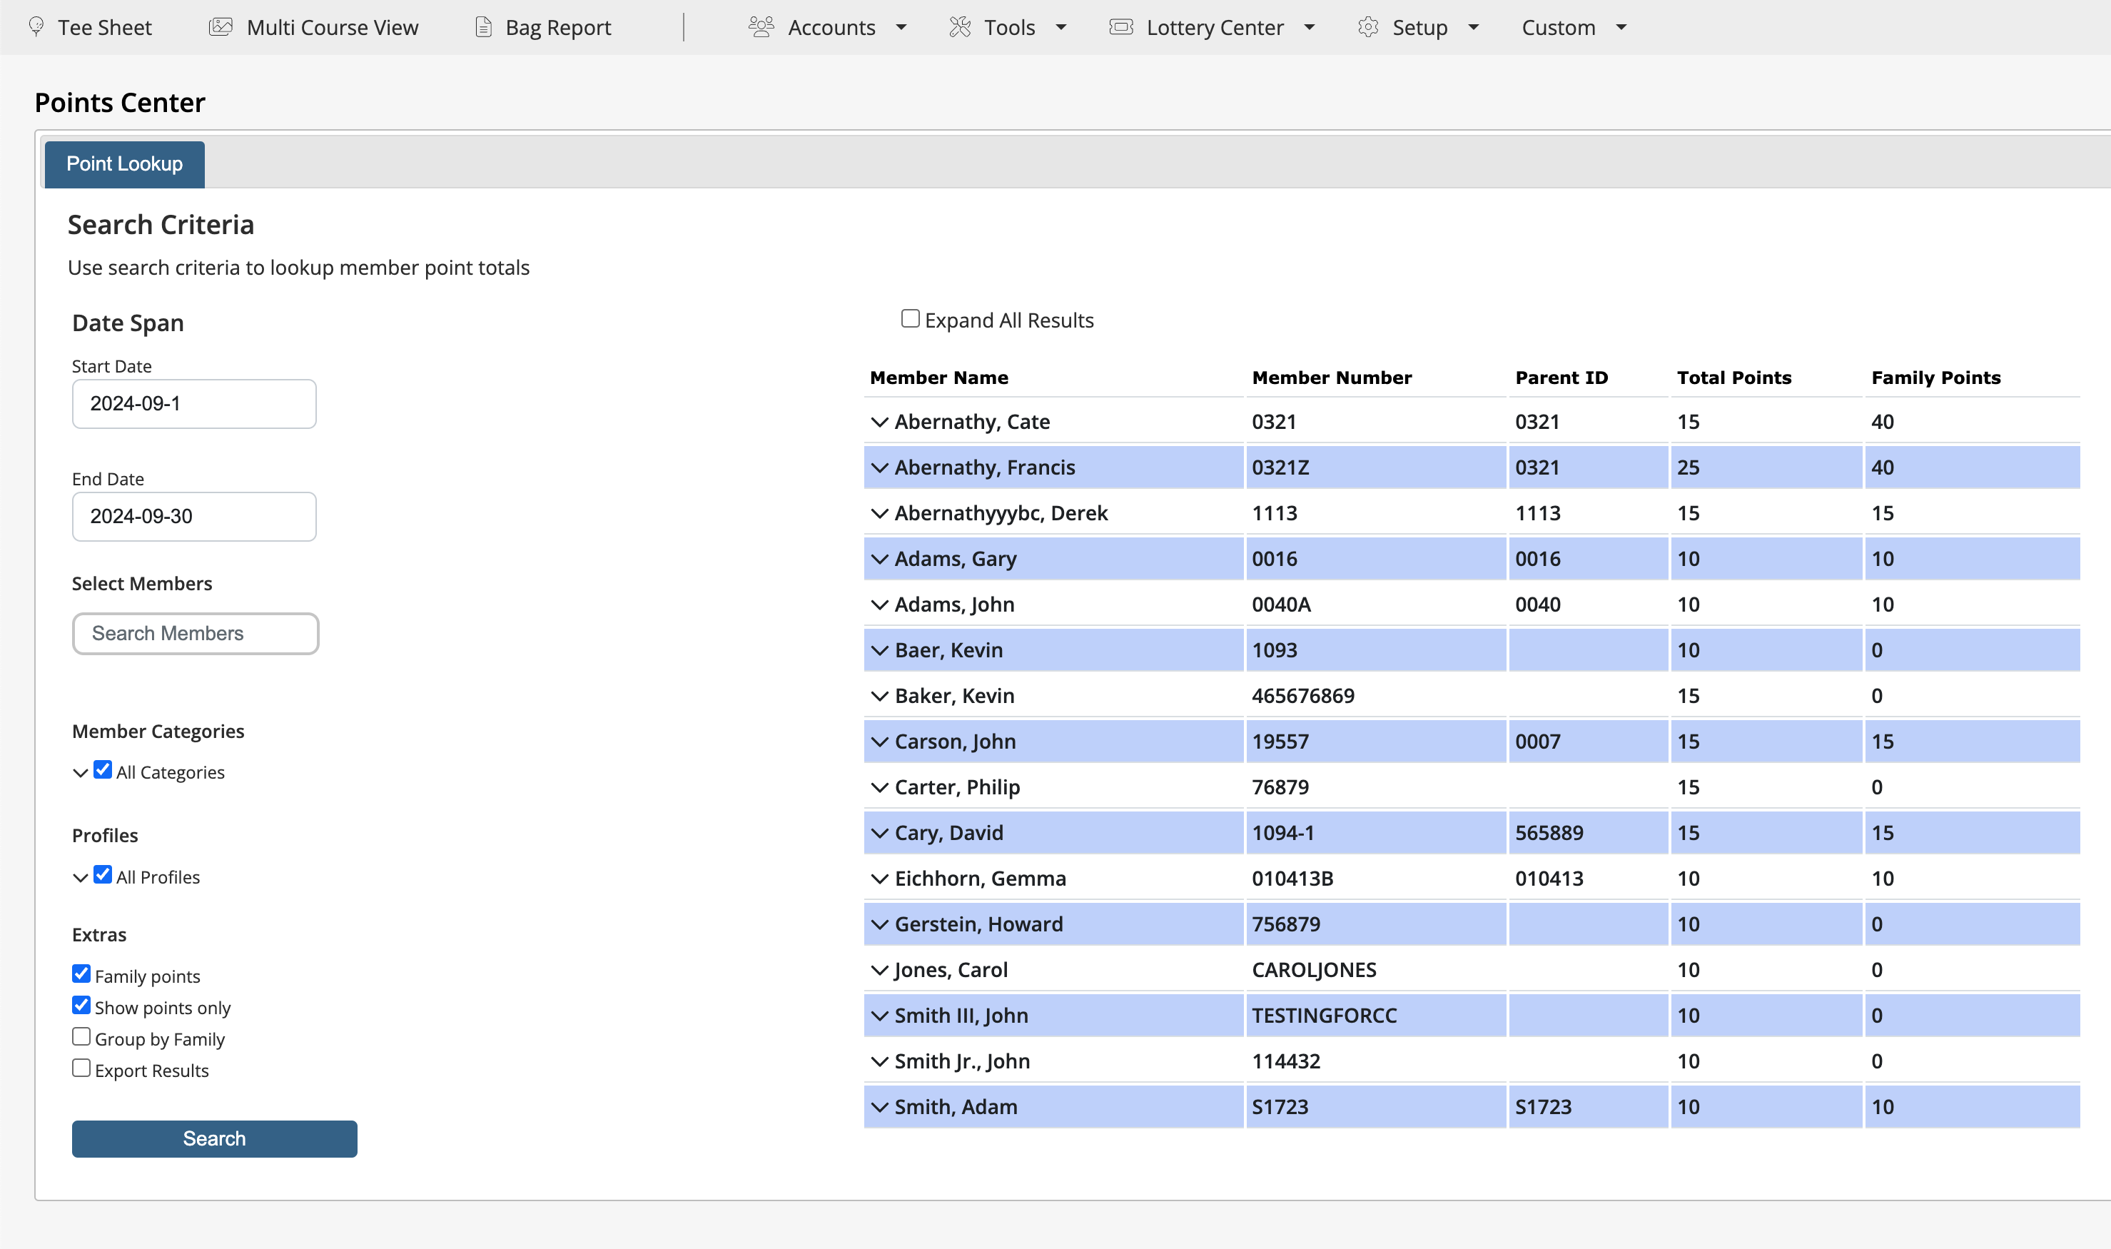Image resolution: width=2111 pixels, height=1249 pixels.
Task: Click member number 1094-1
Action: tap(1283, 833)
